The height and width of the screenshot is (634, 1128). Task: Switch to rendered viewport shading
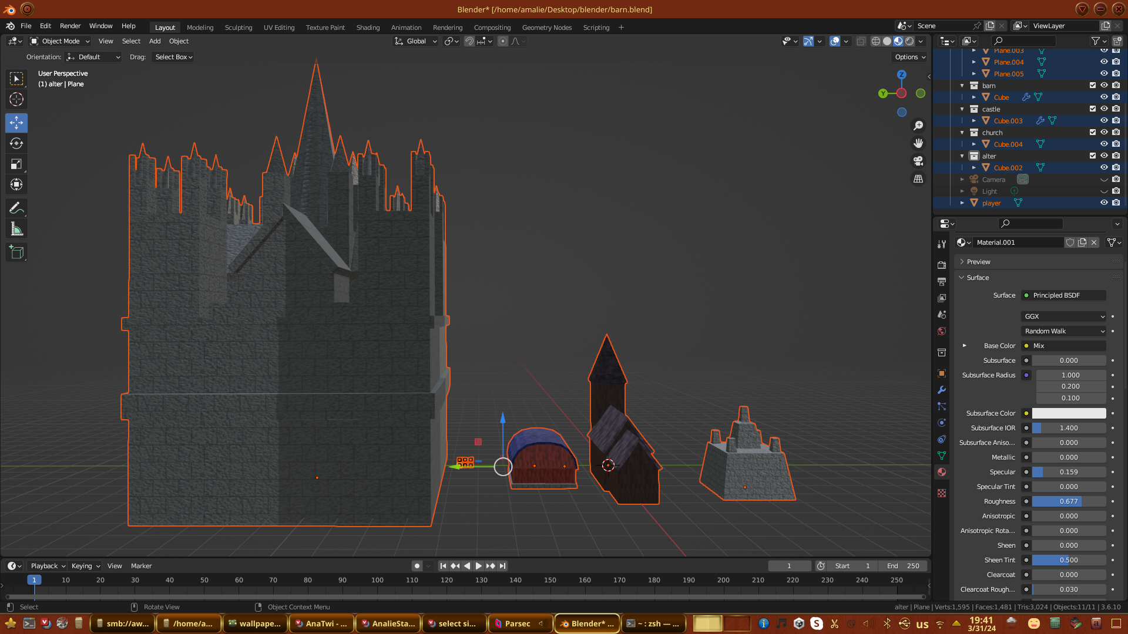[909, 41]
